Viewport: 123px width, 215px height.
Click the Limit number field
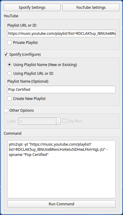[37, 121]
